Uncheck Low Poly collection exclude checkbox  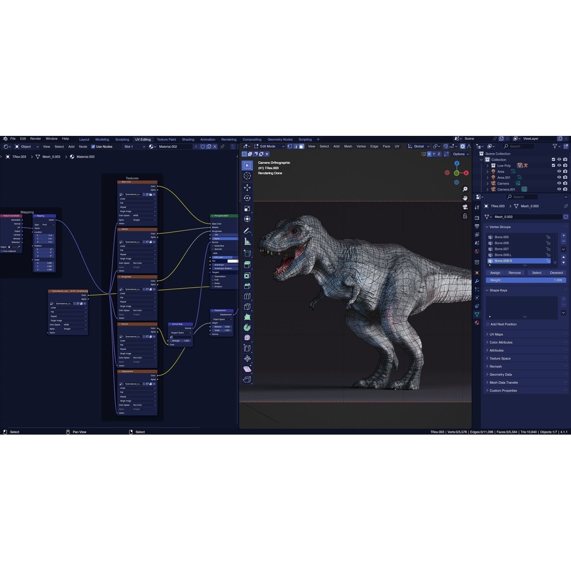coord(553,165)
